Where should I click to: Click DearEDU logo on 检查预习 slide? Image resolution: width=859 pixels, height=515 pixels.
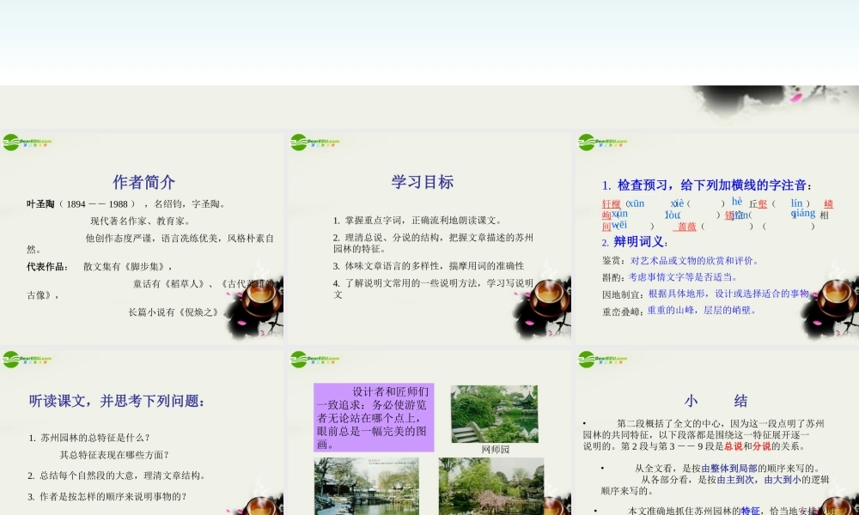click(x=603, y=142)
